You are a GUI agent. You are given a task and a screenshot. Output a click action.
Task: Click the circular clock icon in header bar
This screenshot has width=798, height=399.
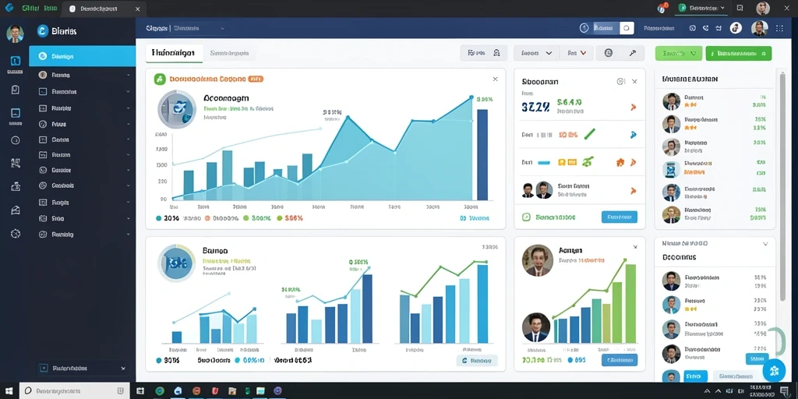[x=584, y=28]
